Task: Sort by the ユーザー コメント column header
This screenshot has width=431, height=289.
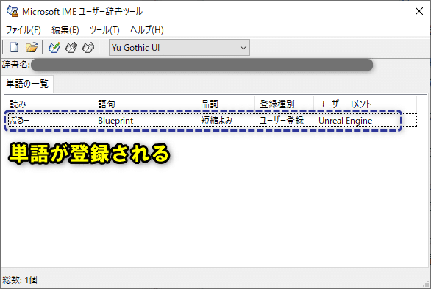Action: [x=365, y=104]
